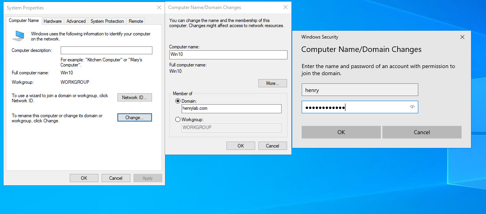Go to the System Protection tab
Screen dimensions: 486x214
click(x=107, y=21)
